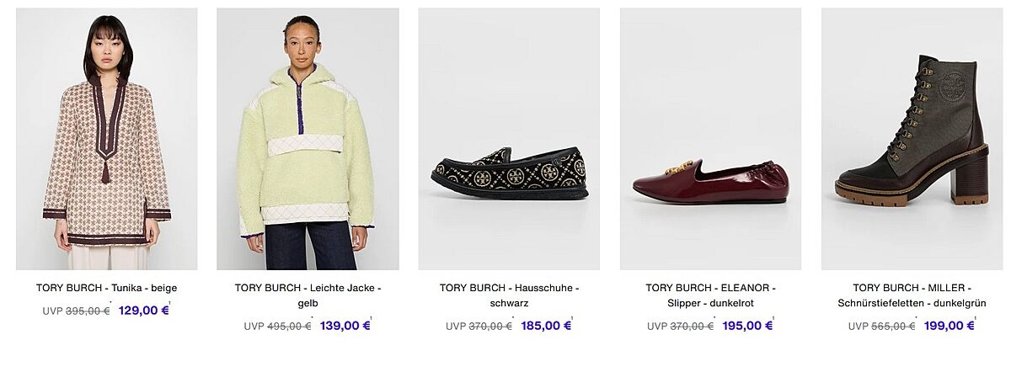Click the crossed-out UVP 565,00 € price

point(892,327)
